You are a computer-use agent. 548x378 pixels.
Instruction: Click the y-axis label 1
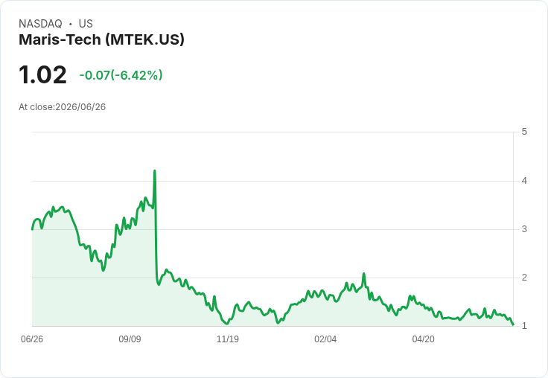pyautogui.click(x=524, y=326)
